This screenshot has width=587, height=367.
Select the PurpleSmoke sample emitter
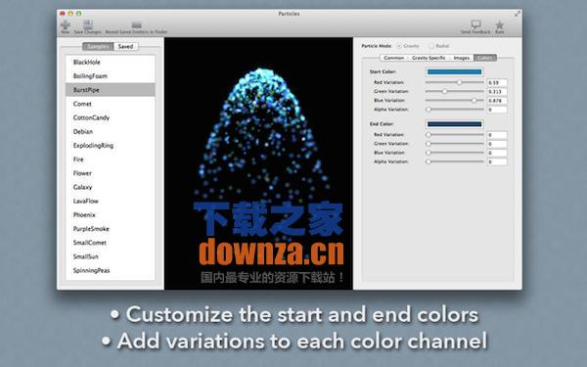pos(111,228)
